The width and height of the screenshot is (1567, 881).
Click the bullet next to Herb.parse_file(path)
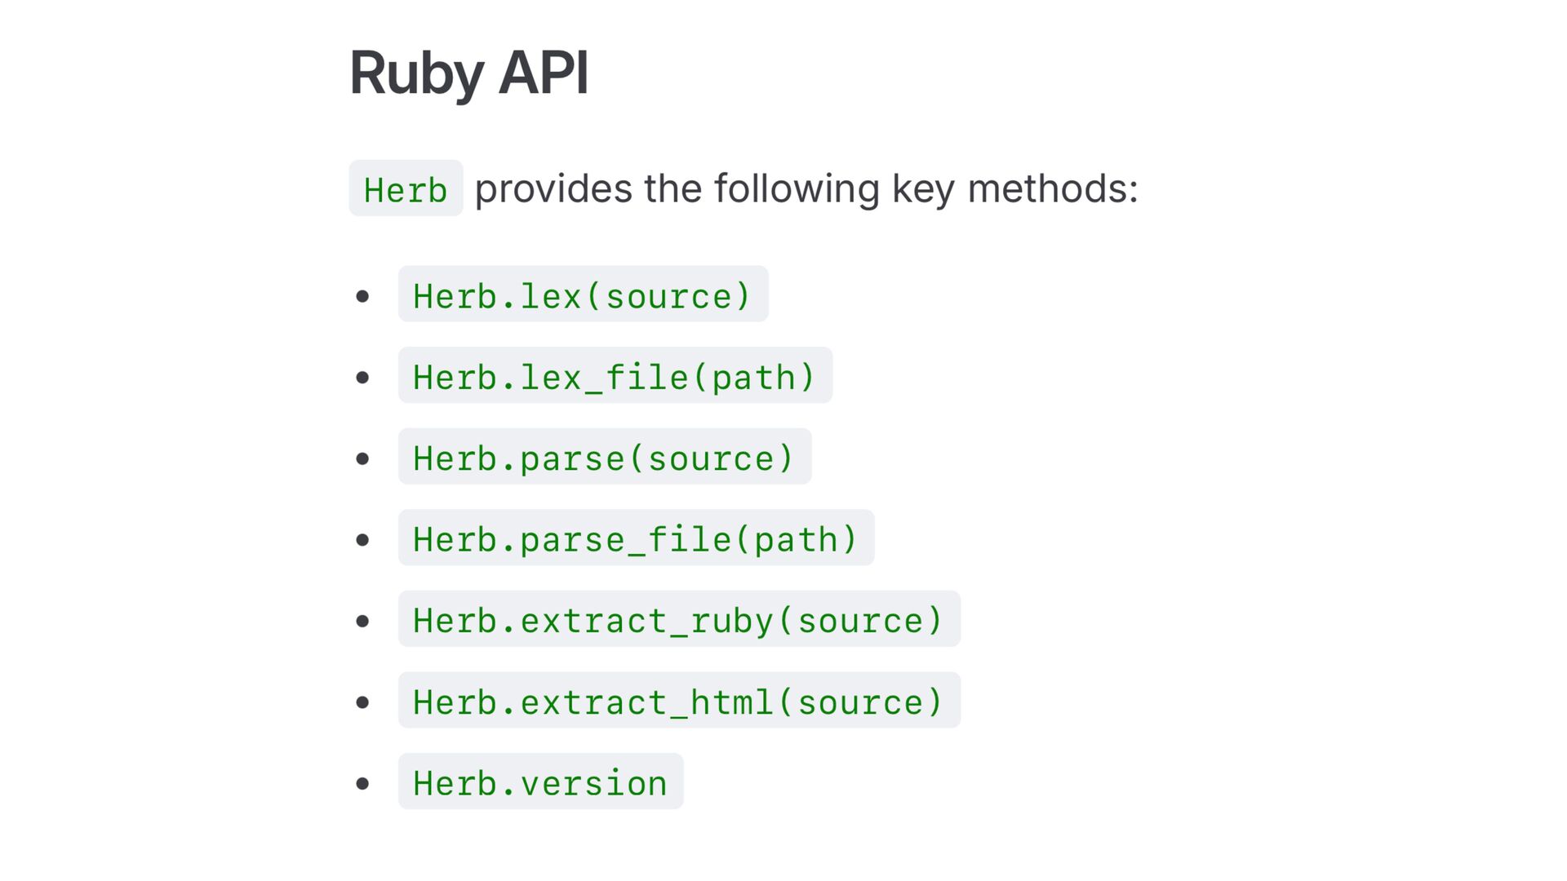pyautogui.click(x=363, y=539)
